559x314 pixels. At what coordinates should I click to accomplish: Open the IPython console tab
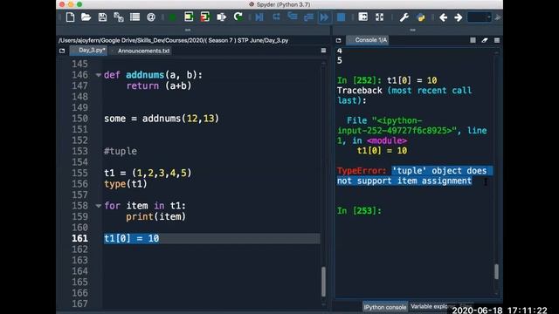pos(385,306)
